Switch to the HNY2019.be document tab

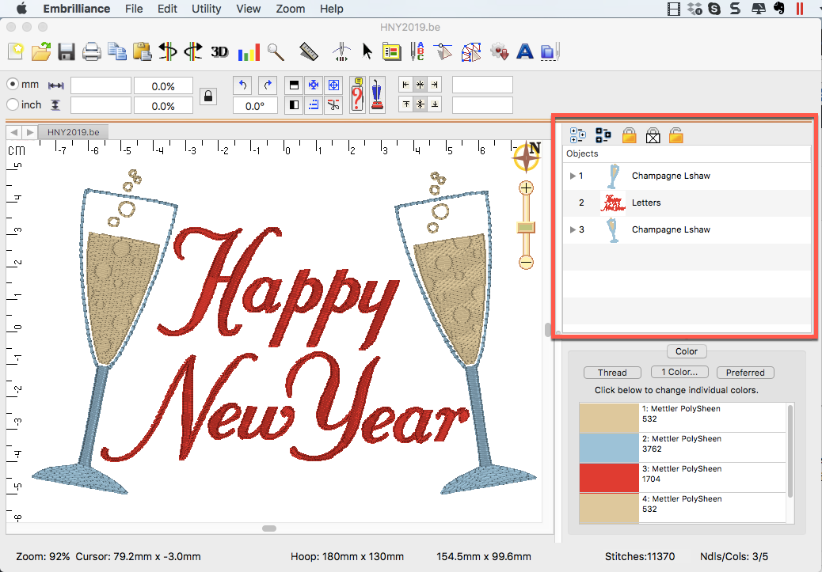click(x=73, y=132)
